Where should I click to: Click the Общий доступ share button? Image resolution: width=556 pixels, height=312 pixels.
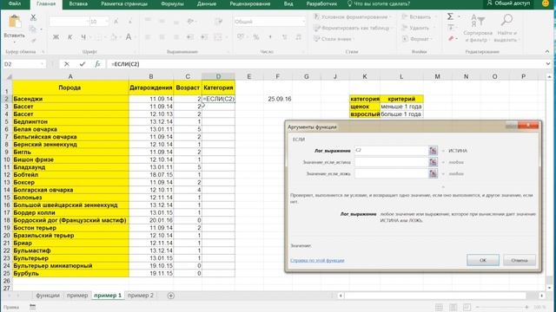click(x=508, y=3)
